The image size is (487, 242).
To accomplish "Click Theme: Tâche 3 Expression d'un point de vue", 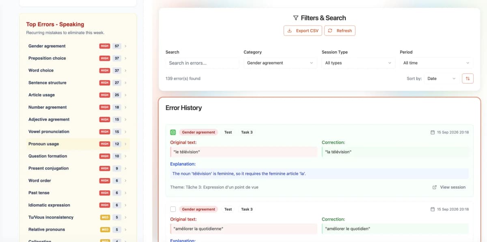I will click(214, 187).
